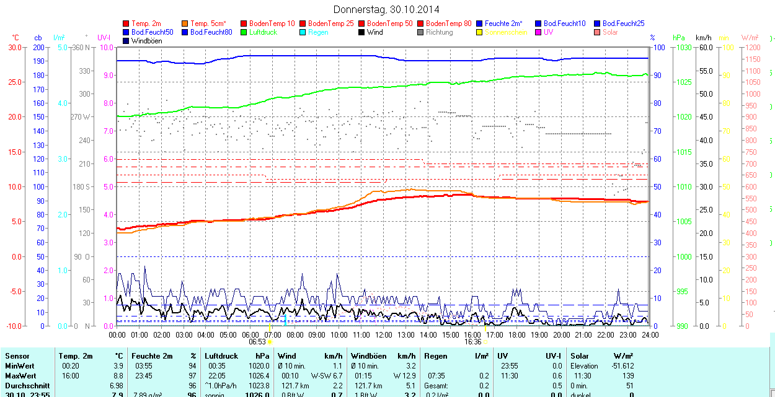Image resolution: width=775 pixels, height=397 pixels.
Task: Click the 16:36 sunset time marker
Action: coord(472,342)
